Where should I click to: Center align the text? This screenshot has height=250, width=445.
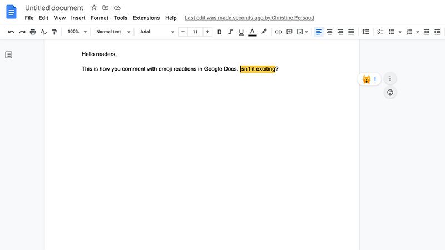tap(329, 32)
